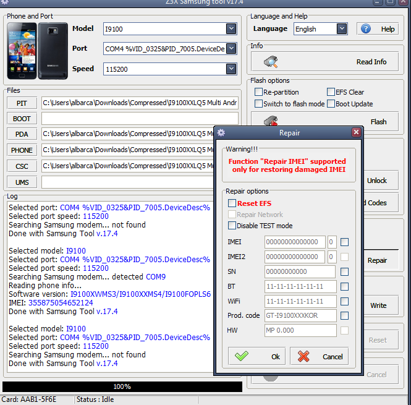Click the red Repair IMEI warning text

coord(287,165)
